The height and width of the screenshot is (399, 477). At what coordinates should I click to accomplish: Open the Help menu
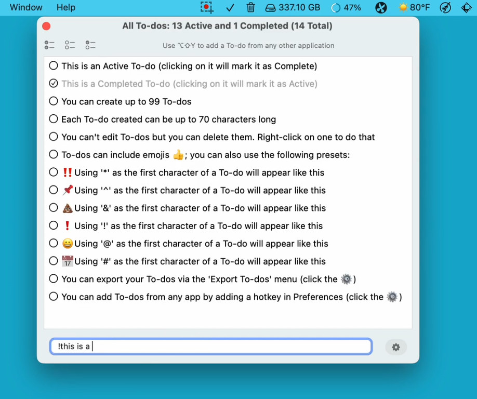coord(66,7)
